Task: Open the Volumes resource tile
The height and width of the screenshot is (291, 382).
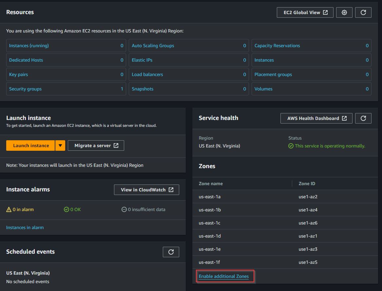Action: pyautogui.click(x=311, y=89)
